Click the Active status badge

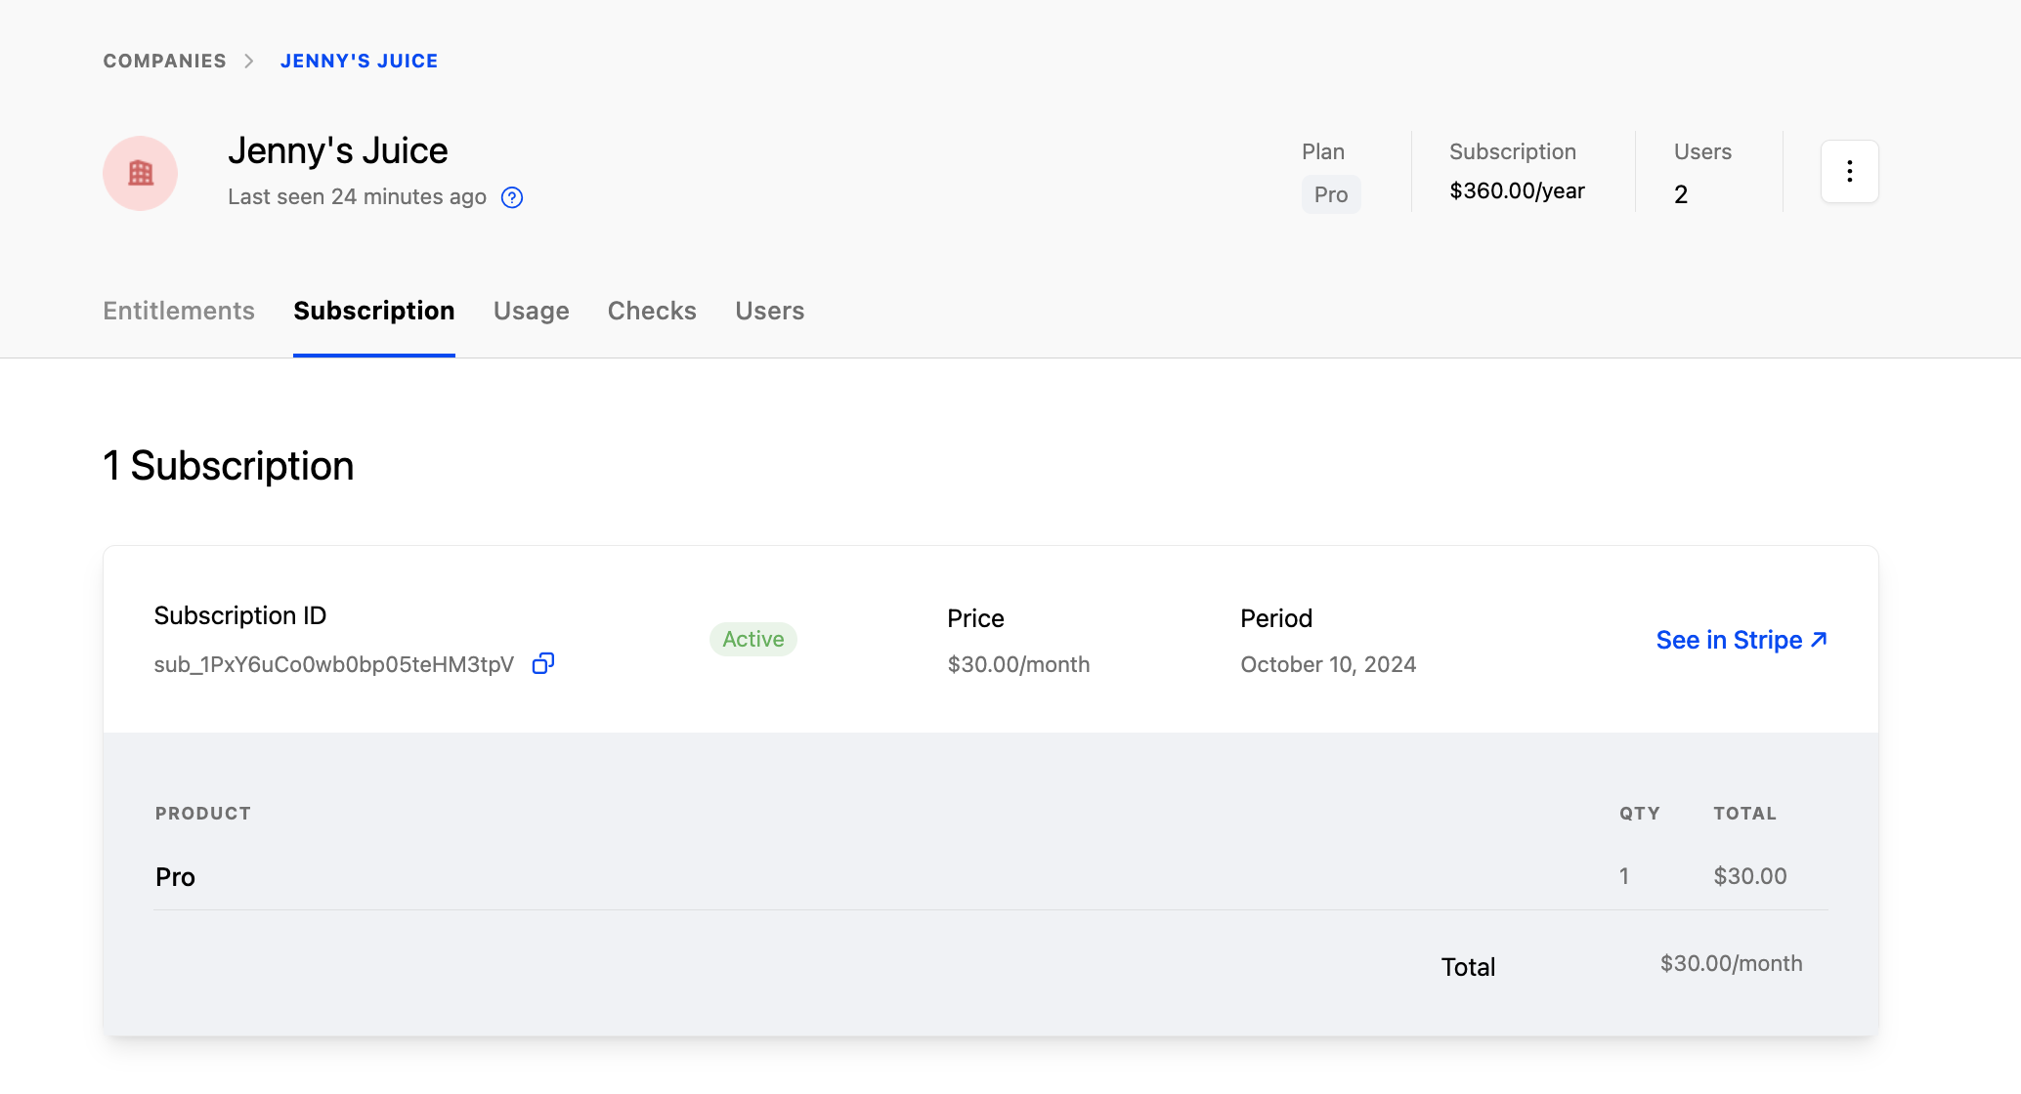tap(752, 639)
